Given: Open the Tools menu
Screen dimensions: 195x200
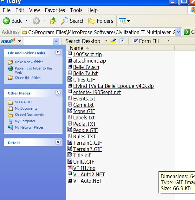Looking at the screenshot, I should coord(76,10).
